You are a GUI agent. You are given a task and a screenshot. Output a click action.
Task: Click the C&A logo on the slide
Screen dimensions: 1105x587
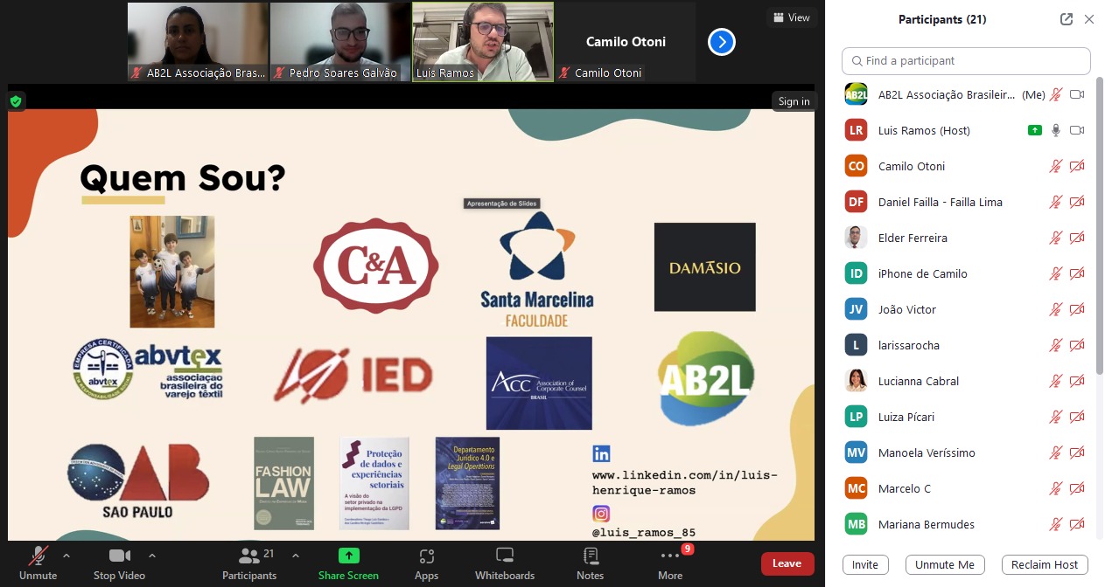tap(376, 265)
